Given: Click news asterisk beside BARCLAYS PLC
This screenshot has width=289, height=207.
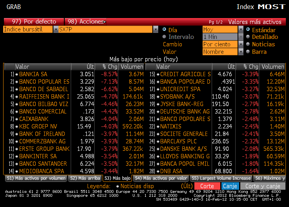Looking at the screenshot, I should [158, 141].
